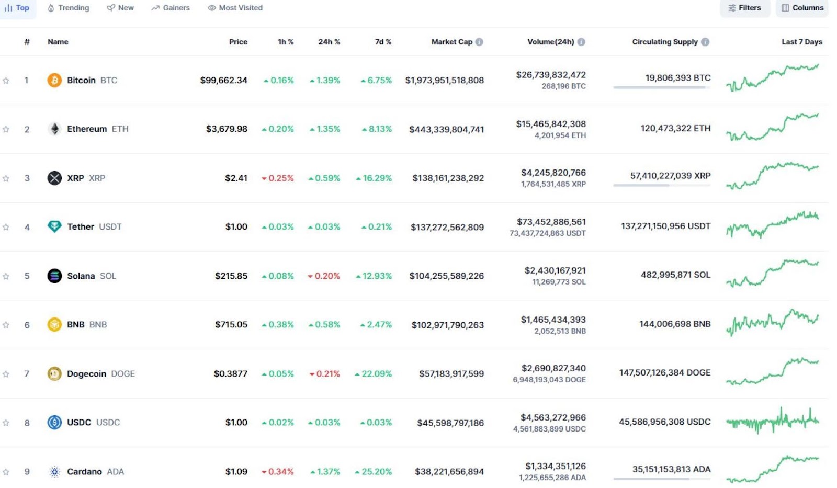Click Bitcoin circulating supply progress bar
Screen dimensions: 837x488
click(662, 87)
